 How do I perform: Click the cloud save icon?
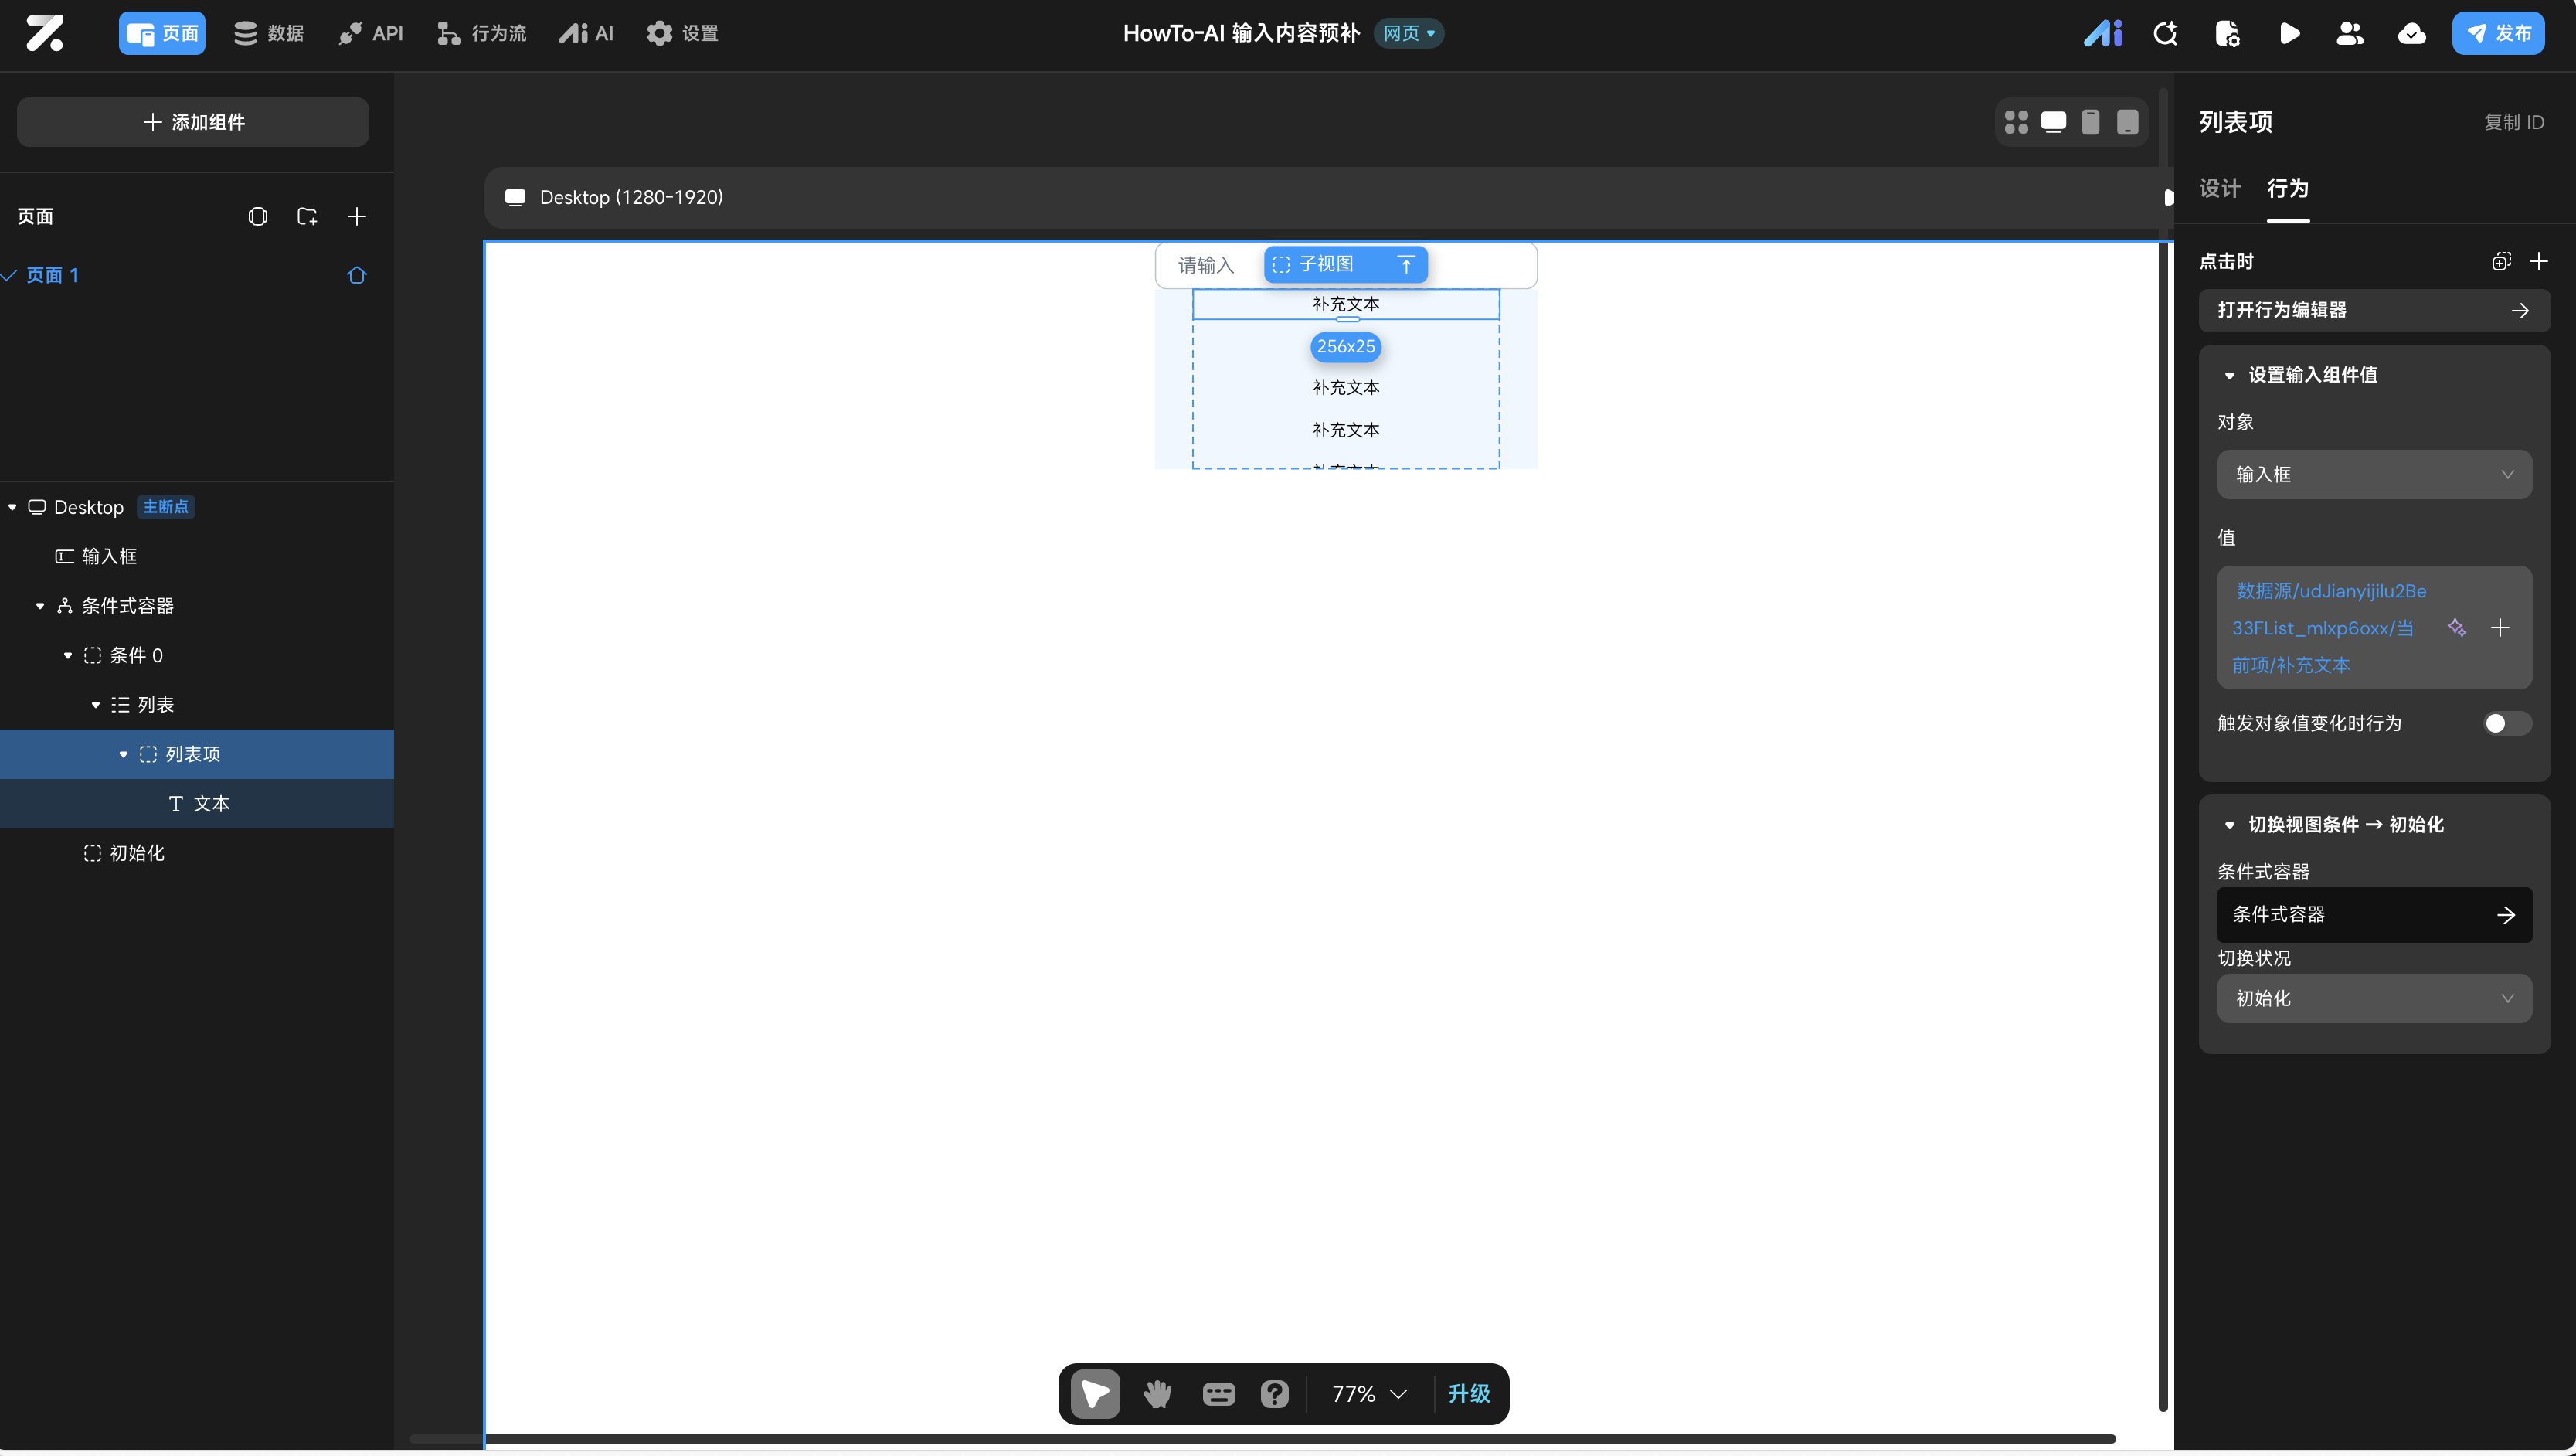click(x=2411, y=34)
